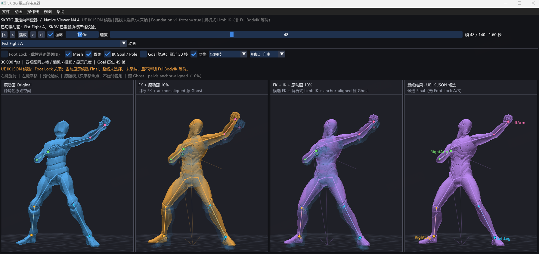Open the 动画 menu
539x254 pixels.
pyautogui.click(x=19, y=11)
